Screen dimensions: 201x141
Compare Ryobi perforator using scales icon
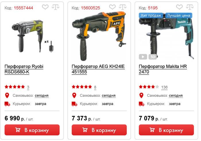[x=55, y=7]
